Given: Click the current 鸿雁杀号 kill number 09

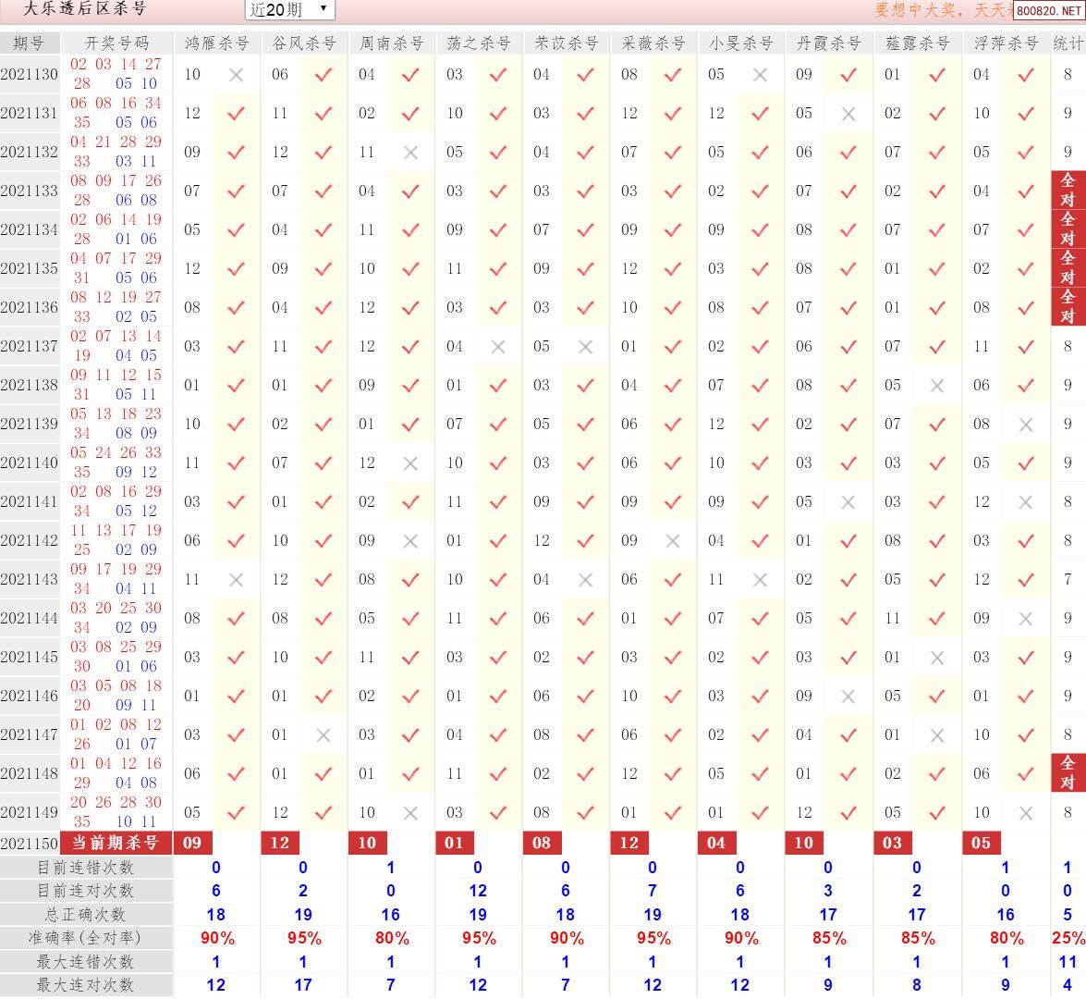Looking at the screenshot, I should tap(192, 843).
